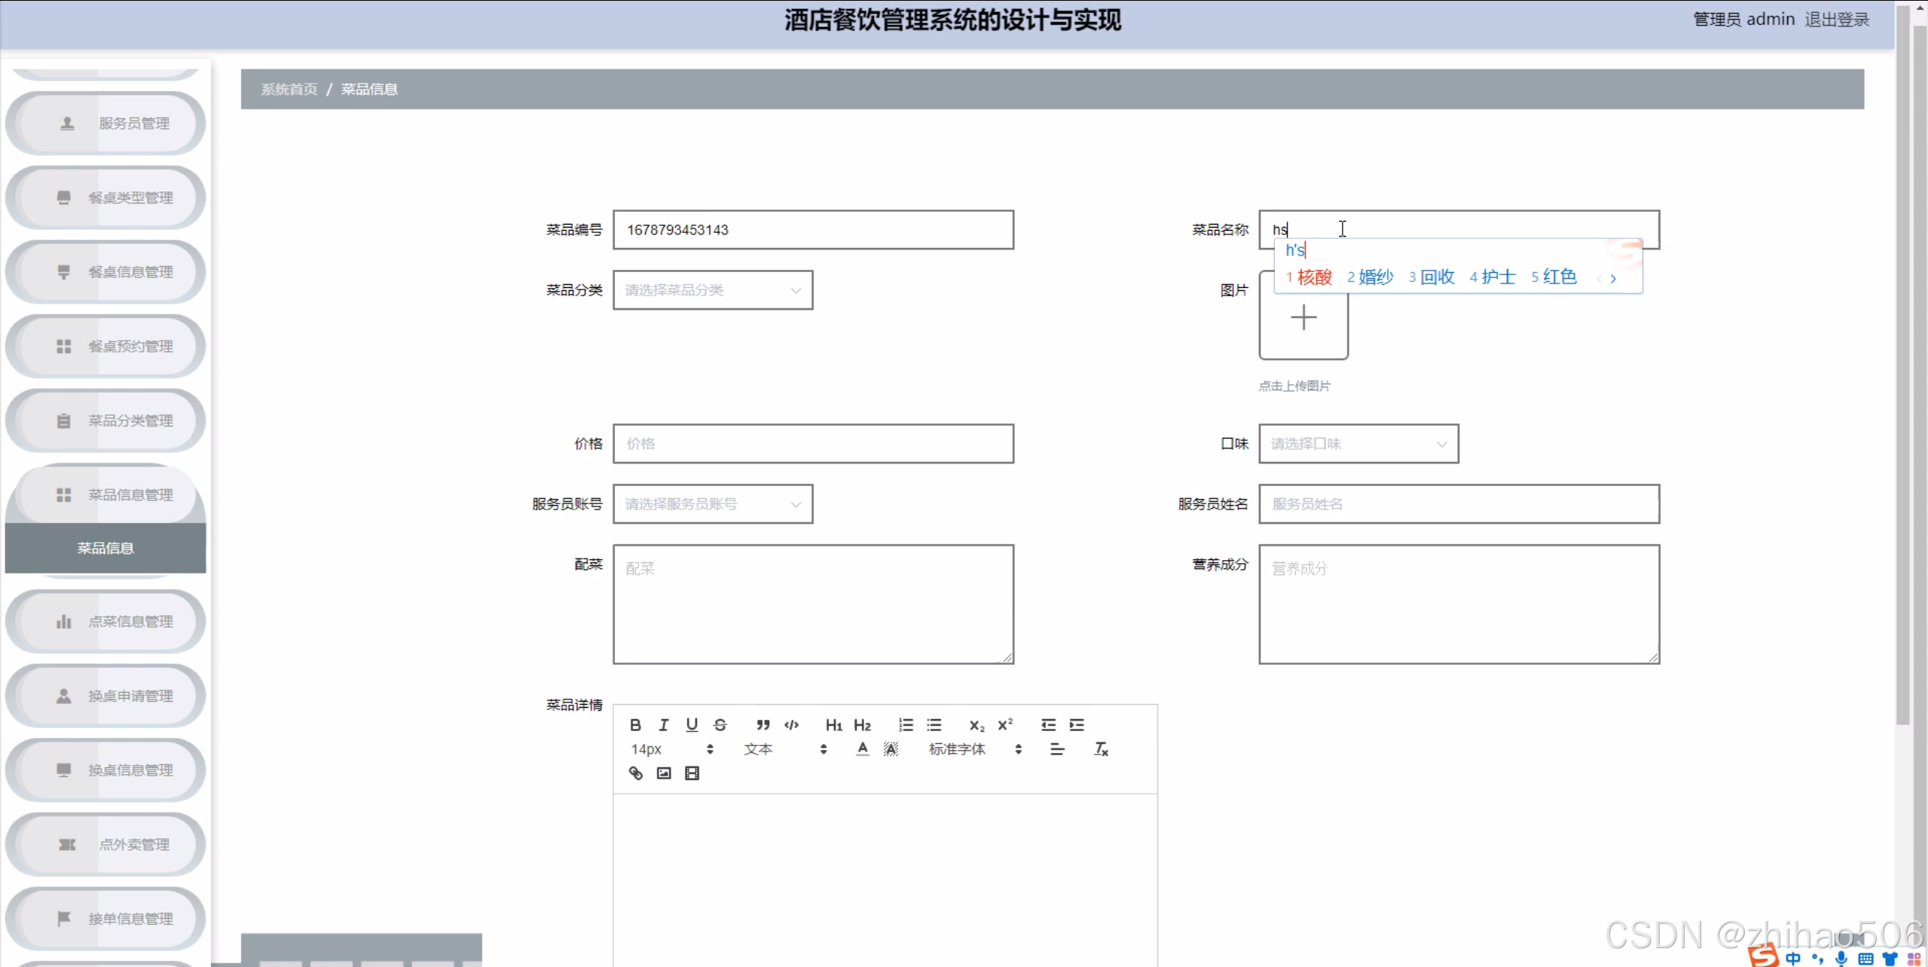Clear formatting with the Tx icon
1928x967 pixels.
pyautogui.click(x=1101, y=748)
